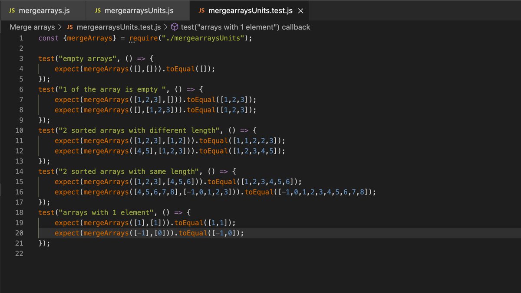Click "arrays with 1 element" string on line 18
The height and width of the screenshot is (293, 521).
106,212
